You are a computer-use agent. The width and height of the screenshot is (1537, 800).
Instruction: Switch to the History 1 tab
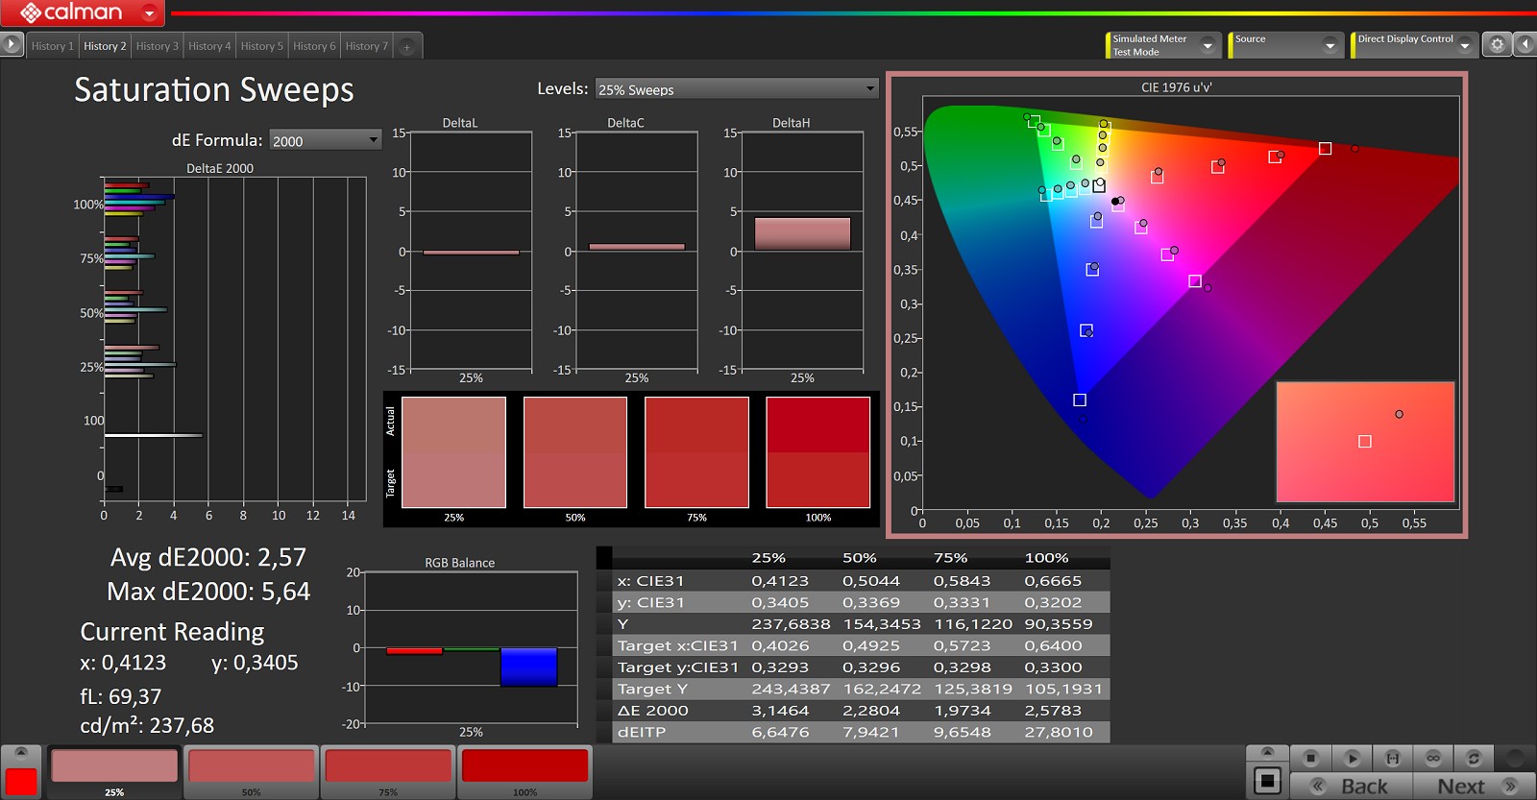52,46
